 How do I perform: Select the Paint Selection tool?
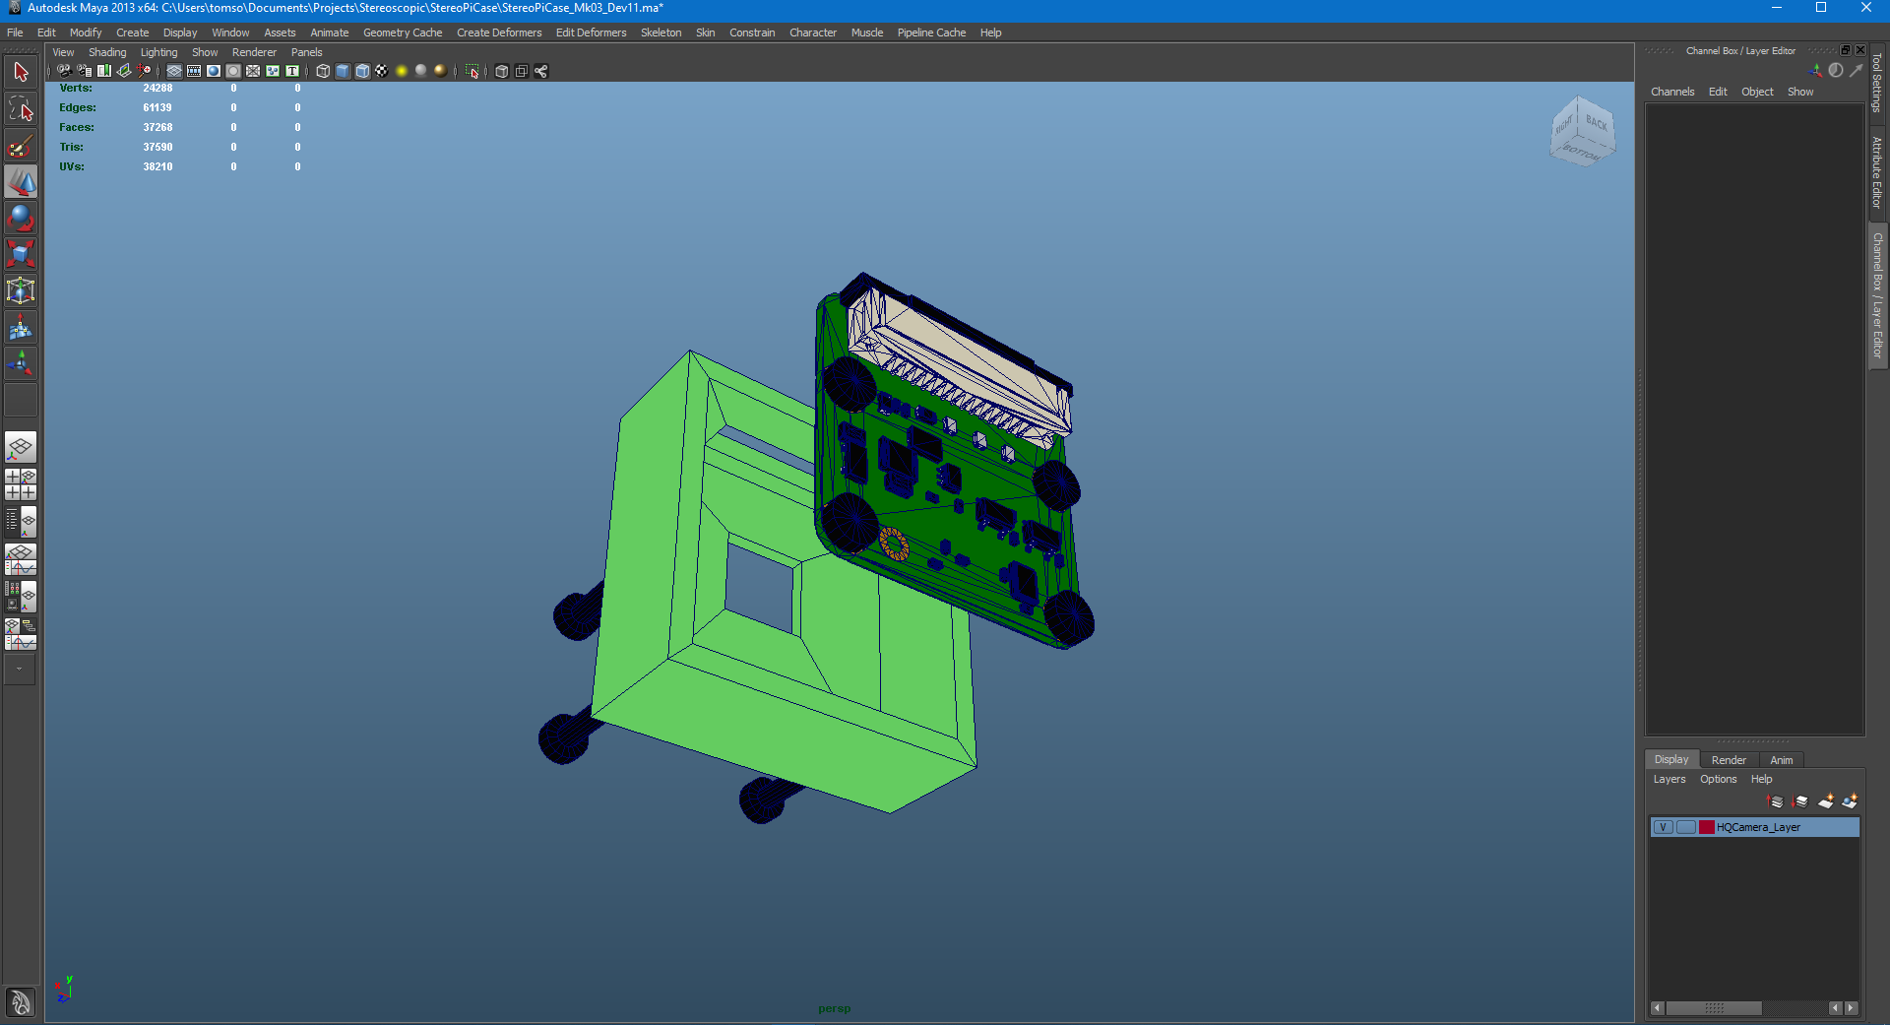[x=20, y=145]
